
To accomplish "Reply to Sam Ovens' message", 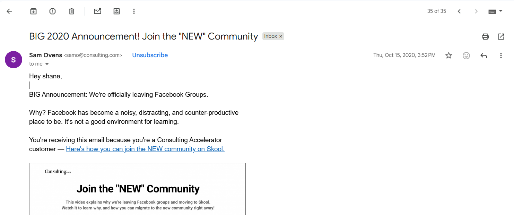I will (484, 55).
